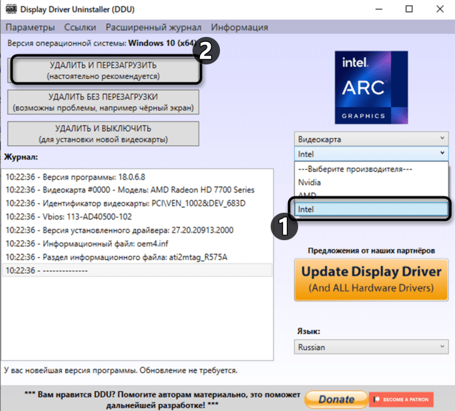Image resolution: width=455 pixels, height=411 pixels.
Task: Click УДАЛИТЬ И ПЕРЕЗАГРУЗИТЬ button
Action: [x=103, y=70]
